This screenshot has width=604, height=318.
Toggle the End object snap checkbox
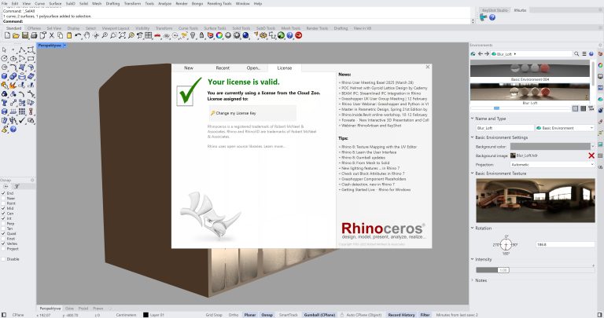[x=3, y=192]
